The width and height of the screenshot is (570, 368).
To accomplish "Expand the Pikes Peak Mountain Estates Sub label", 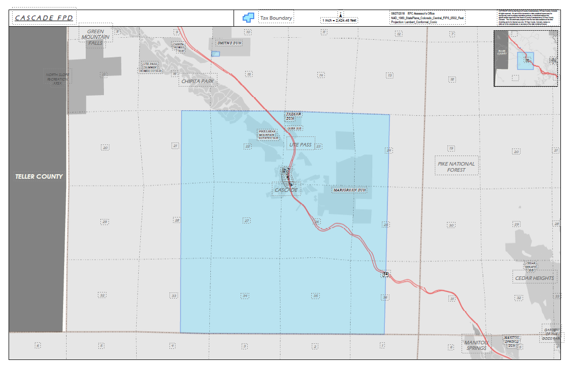I will tap(268, 135).
